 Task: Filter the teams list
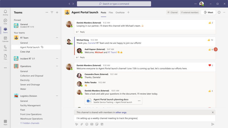click(x=52, y=13)
